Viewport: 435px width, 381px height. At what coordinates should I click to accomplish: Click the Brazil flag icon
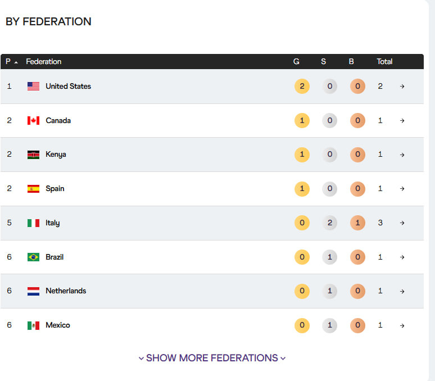33,257
